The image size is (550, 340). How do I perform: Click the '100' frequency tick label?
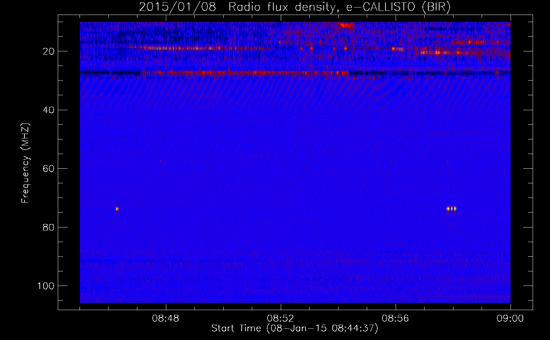46,286
